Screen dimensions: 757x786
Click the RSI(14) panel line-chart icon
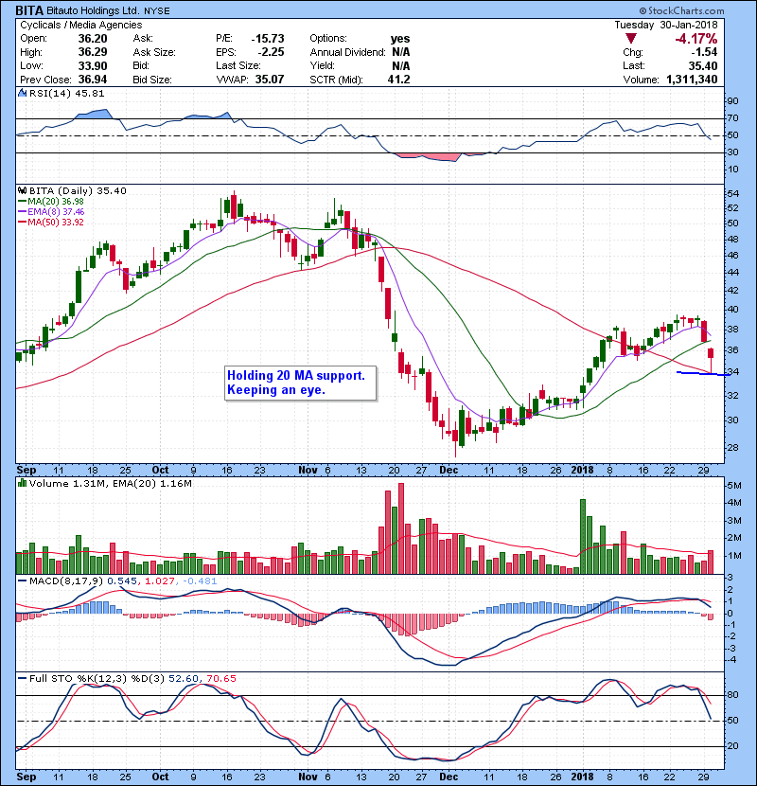tap(22, 93)
